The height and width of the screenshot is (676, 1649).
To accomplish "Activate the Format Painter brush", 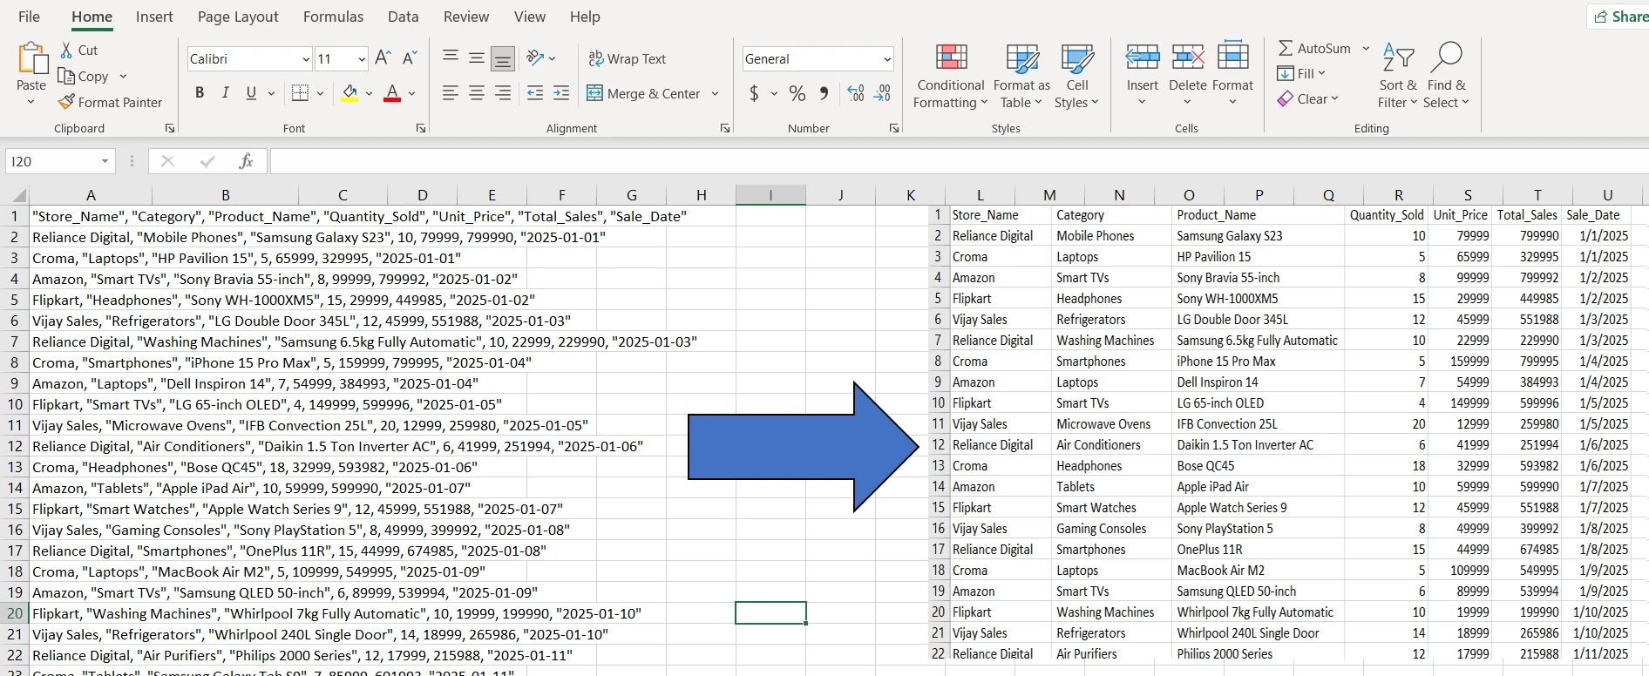I will [66, 102].
